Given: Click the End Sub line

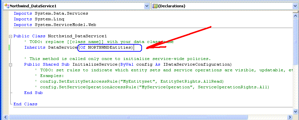Looking at the screenshot, I should pos(33,93).
